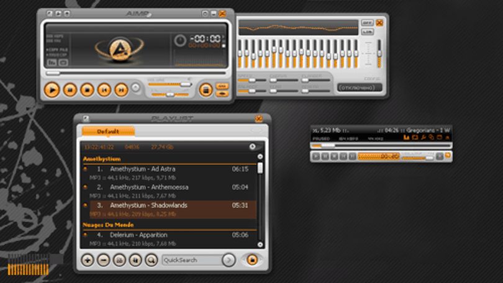Open the equalizer presets box showing (отключено)
Image resolution: width=503 pixels, height=283 pixels.
point(360,88)
